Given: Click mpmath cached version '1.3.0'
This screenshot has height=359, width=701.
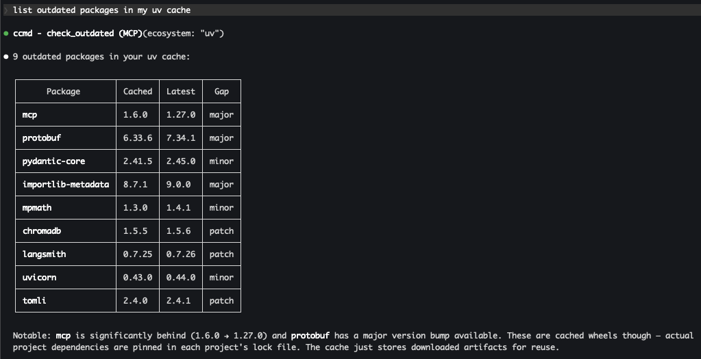Looking at the screenshot, I should click(135, 207).
